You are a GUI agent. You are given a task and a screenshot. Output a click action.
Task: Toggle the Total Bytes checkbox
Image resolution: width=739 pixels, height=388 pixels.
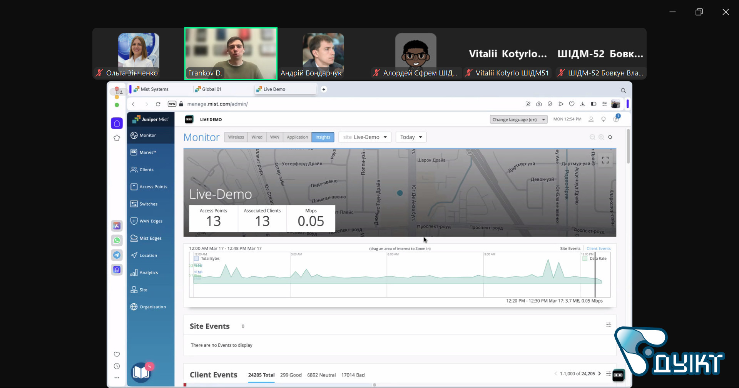pyautogui.click(x=196, y=259)
